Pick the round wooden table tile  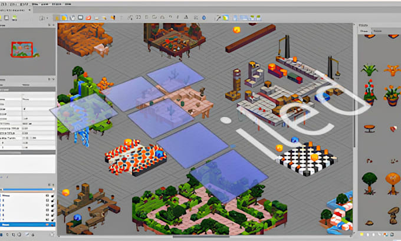[370, 128]
